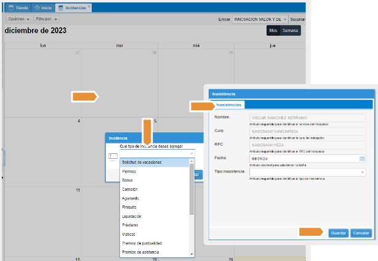Click the Inicio home icon
Viewport: 378px width, 261px height.
tap(37, 8)
